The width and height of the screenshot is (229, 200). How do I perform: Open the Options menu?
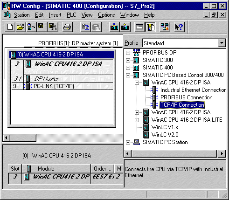pyautogui.click(x=106, y=15)
